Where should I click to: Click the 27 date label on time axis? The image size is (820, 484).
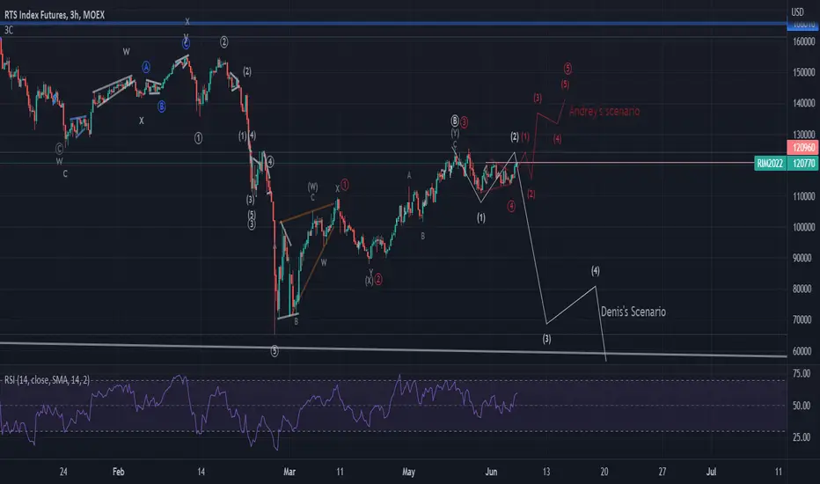tap(662, 472)
